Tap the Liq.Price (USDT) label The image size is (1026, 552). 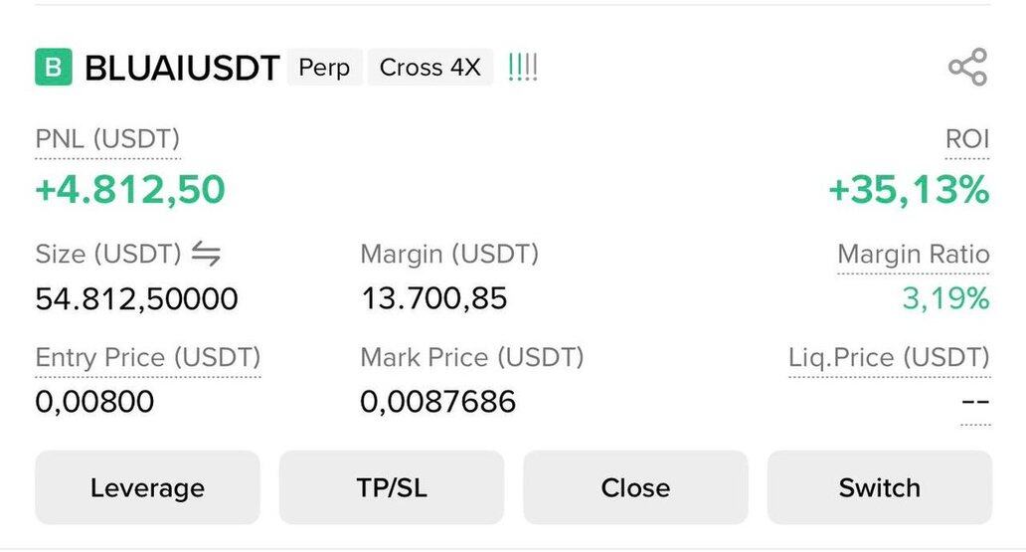[x=889, y=358]
